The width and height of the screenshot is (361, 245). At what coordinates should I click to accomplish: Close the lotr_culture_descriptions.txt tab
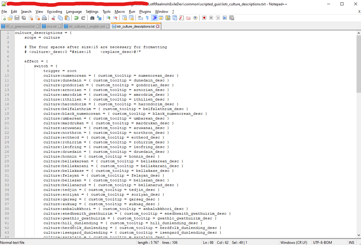click(158, 26)
